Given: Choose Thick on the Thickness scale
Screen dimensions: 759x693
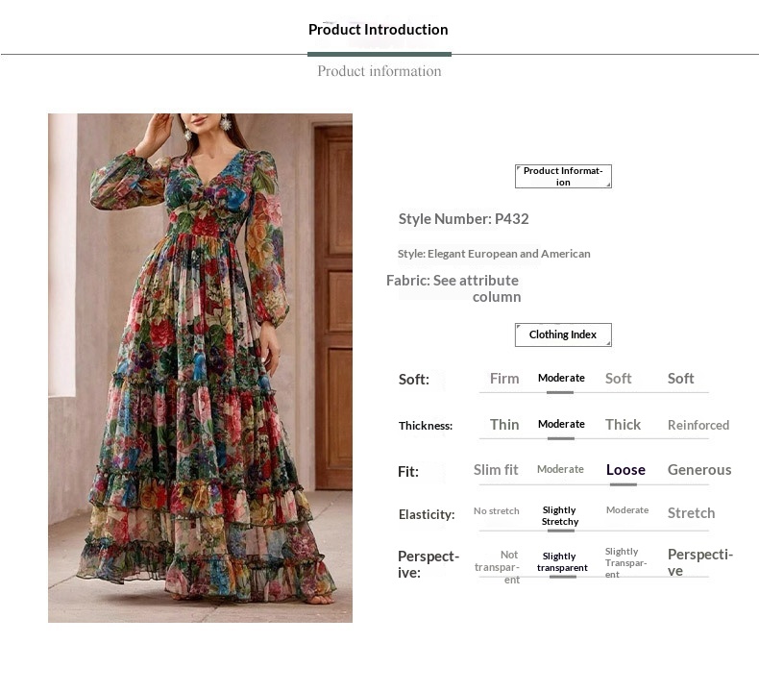Looking at the screenshot, I should point(623,424).
